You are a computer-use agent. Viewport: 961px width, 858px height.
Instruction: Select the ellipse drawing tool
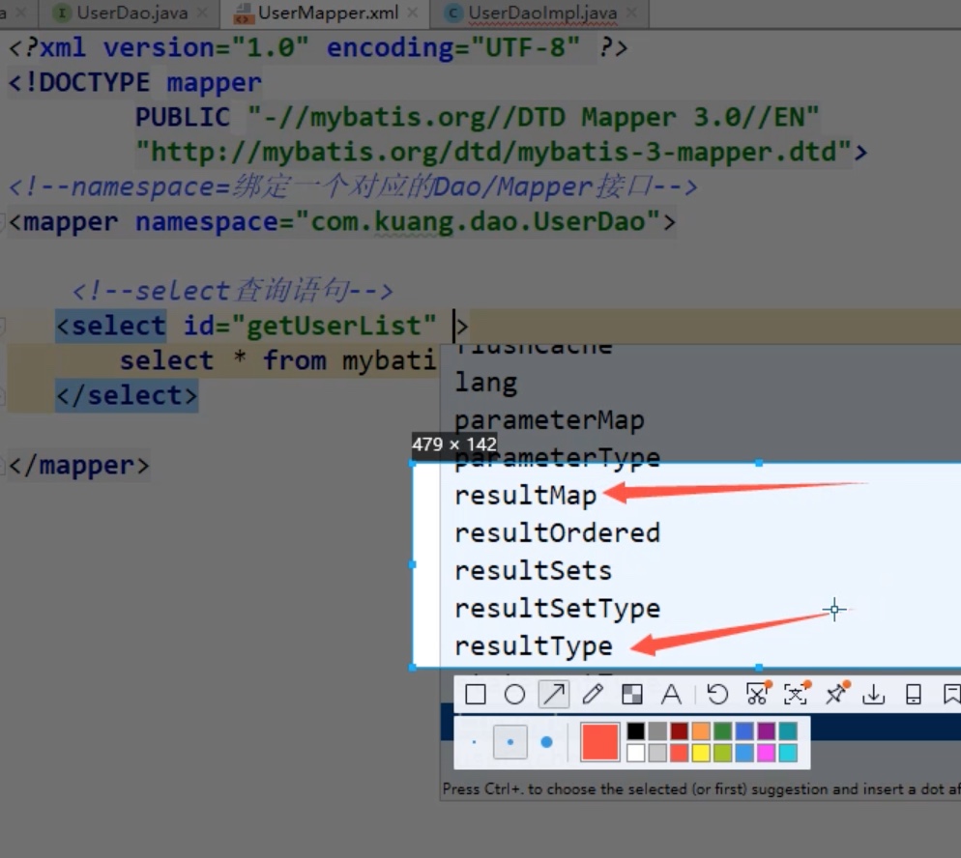click(514, 694)
